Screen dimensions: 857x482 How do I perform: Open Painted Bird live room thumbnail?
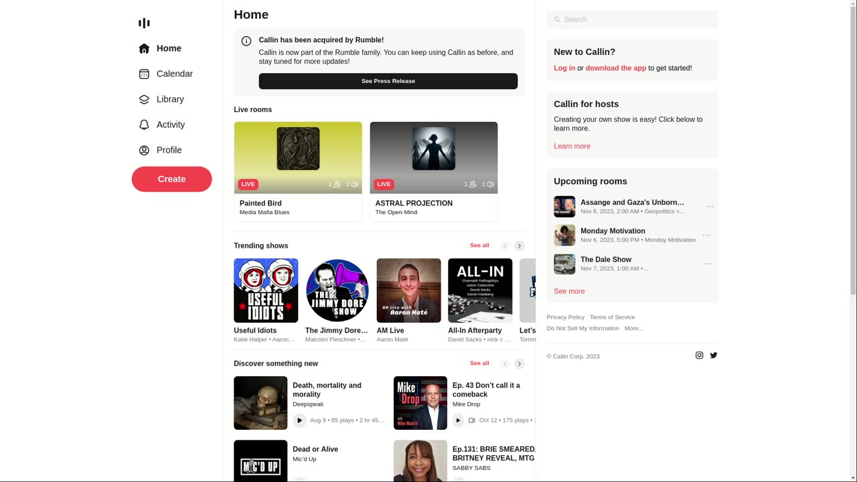pos(298,158)
